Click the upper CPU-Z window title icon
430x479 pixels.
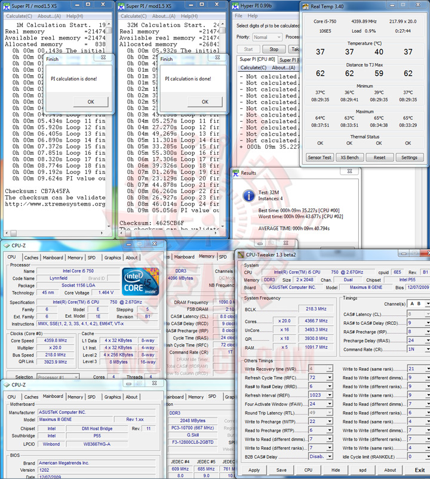7,245
